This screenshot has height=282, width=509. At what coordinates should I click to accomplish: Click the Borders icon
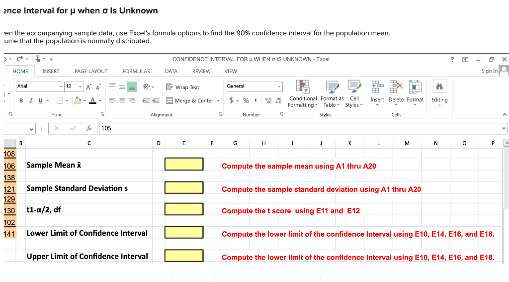point(60,100)
